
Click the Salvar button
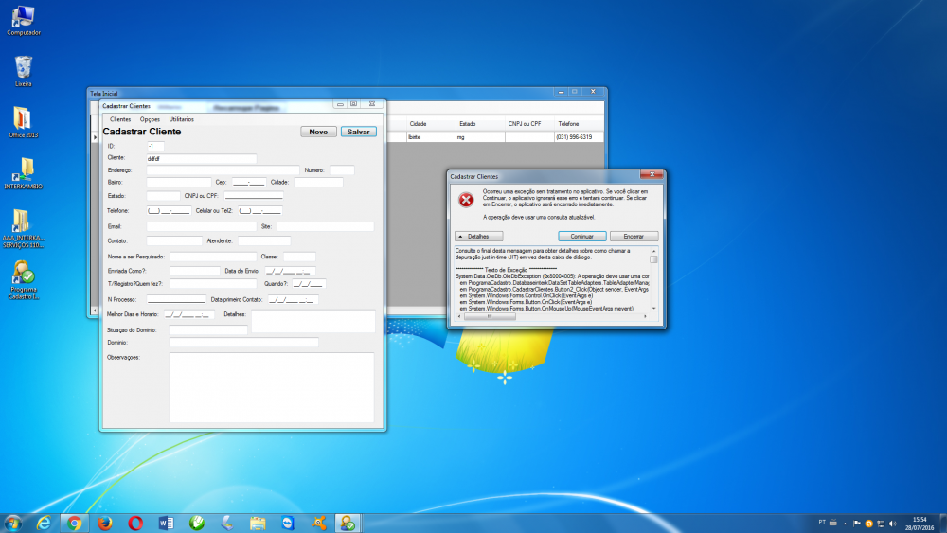(x=359, y=132)
